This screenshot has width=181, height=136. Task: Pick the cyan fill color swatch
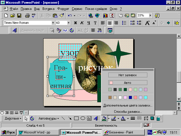tap(146, 97)
